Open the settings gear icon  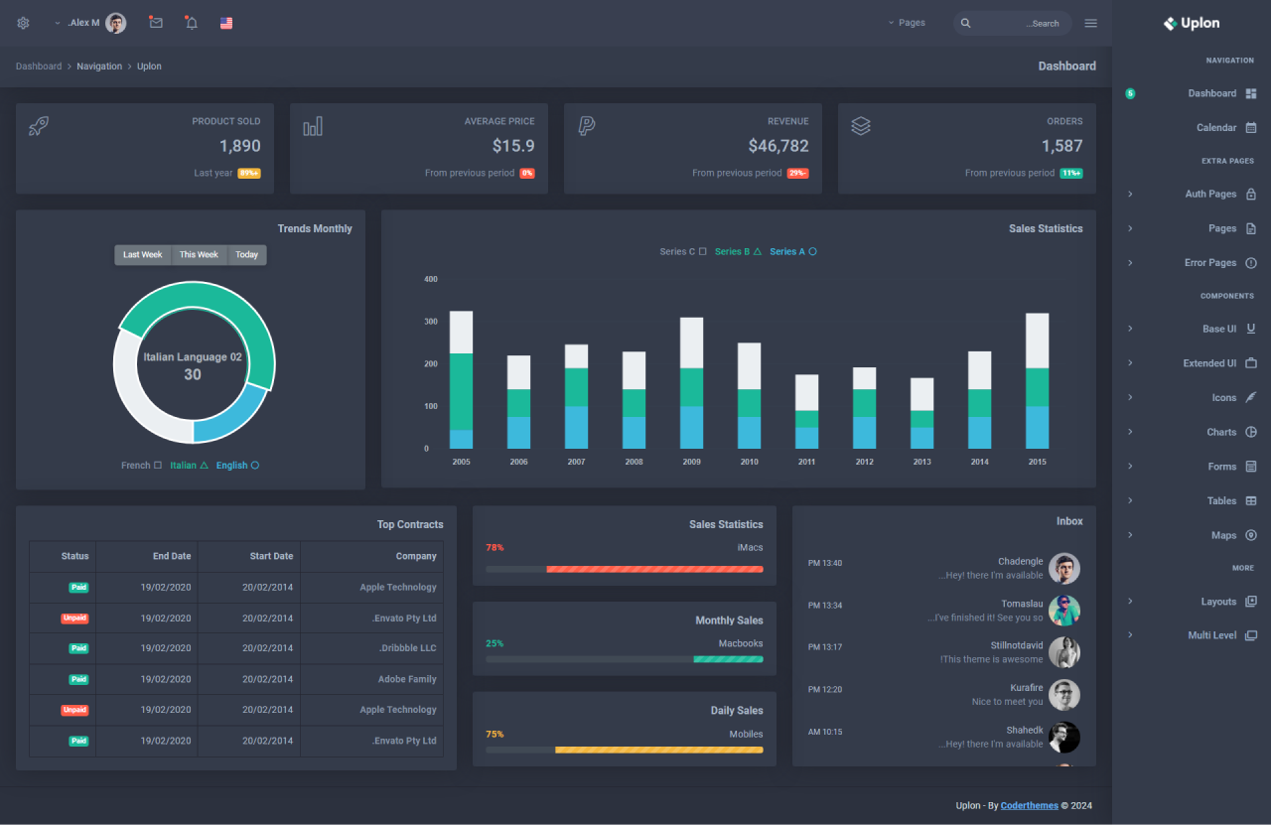click(24, 23)
